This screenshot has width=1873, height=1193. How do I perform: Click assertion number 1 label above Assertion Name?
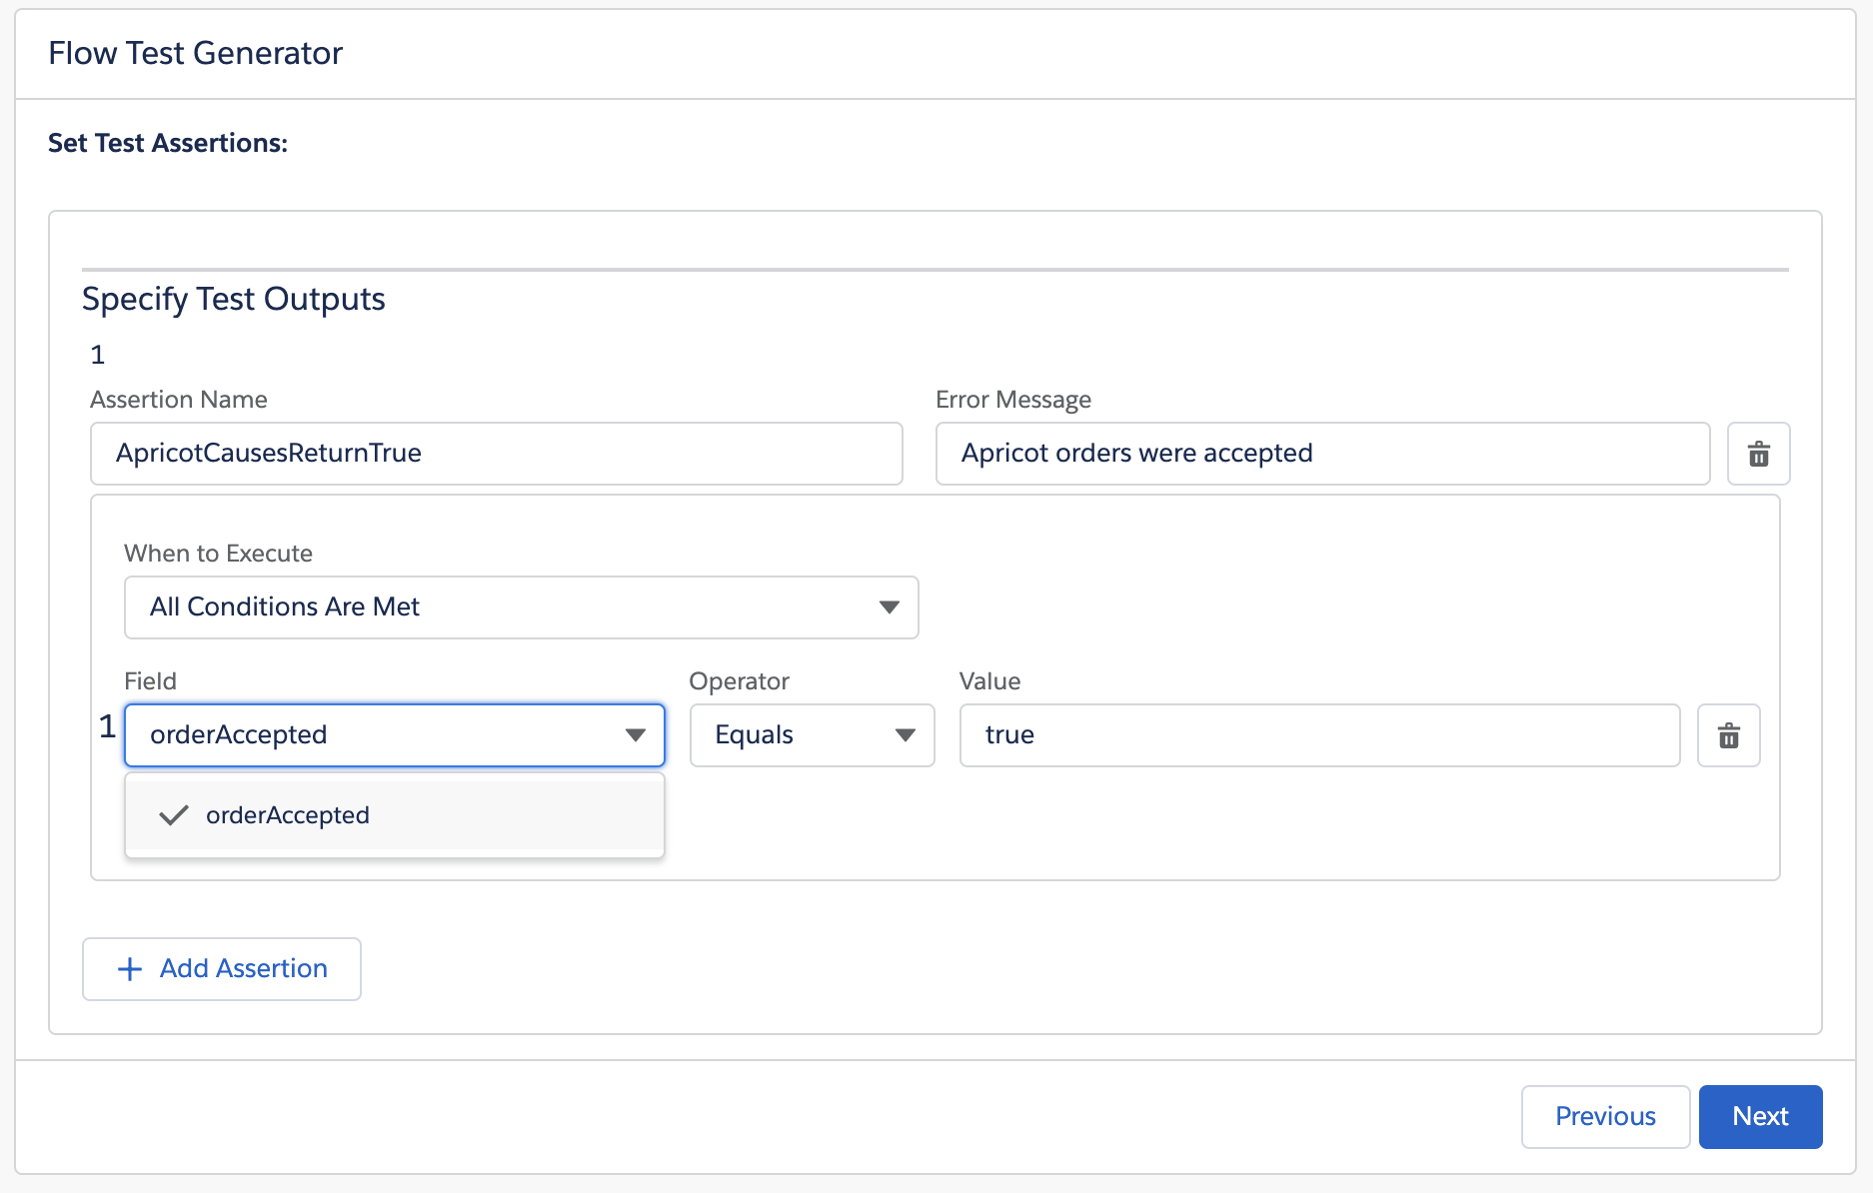pos(98,354)
